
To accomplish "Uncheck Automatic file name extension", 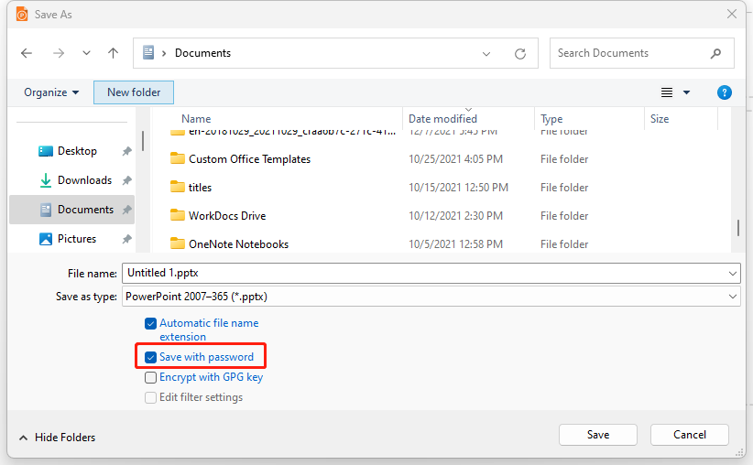I will [x=150, y=323].
